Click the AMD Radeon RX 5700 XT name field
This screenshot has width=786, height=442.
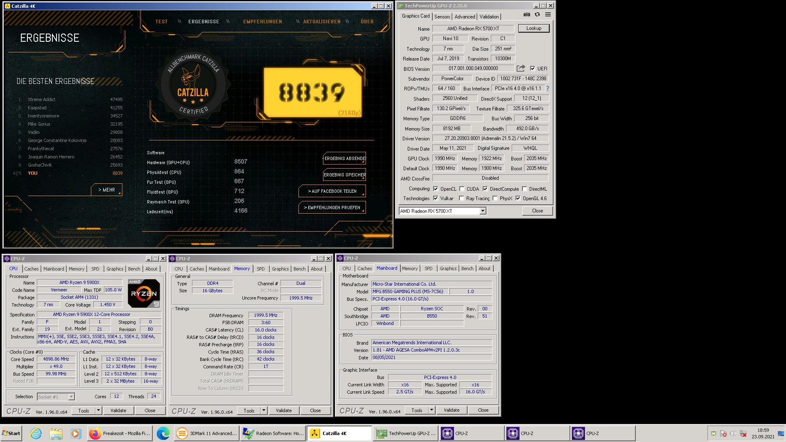(473, 29)
